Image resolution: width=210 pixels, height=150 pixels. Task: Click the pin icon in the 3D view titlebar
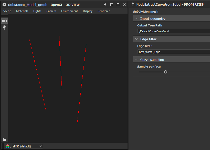click(x=105, y=4)
